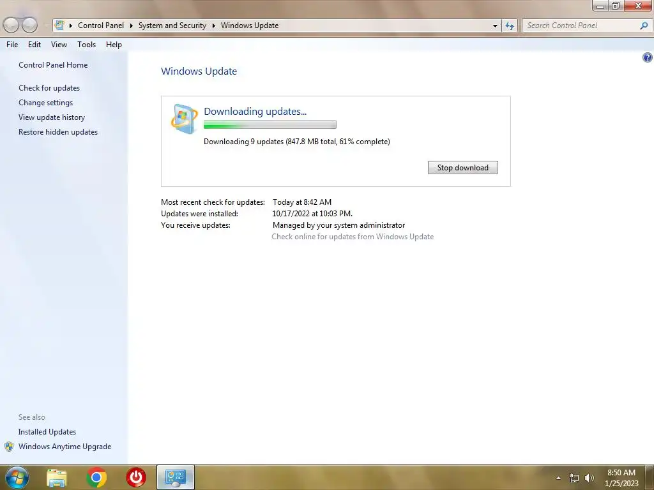The height and width of the screenshot is (490, 654).
Task: Click '10/17/2022 at 10:03 PM.' text
Action: point(312,214)
